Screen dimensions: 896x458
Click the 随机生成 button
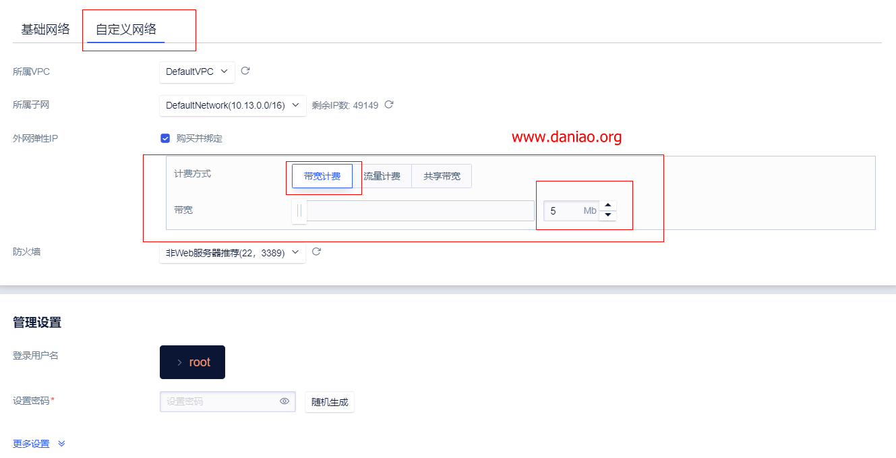pos(330,402)
